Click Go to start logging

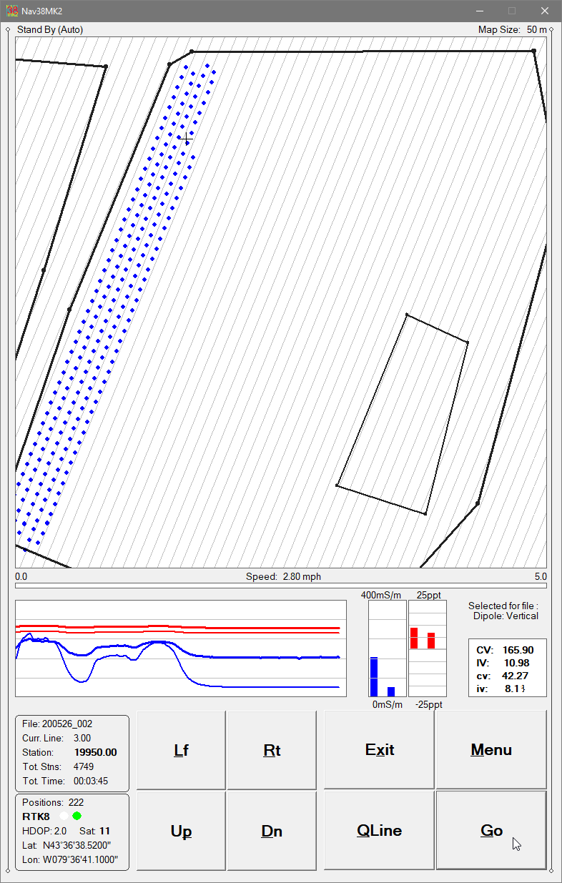[x=491, y=831]
